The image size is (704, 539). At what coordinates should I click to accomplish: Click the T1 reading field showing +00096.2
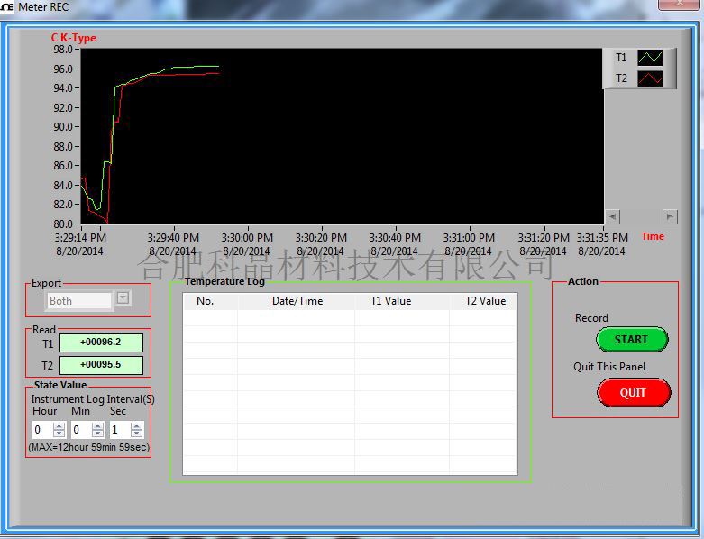click(x=101, y=343)
